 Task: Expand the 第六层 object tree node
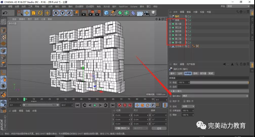point(170,24)
